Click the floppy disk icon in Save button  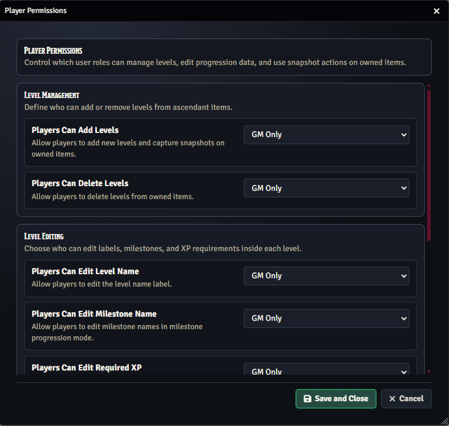pyautogui.click(x=307, y=399)
